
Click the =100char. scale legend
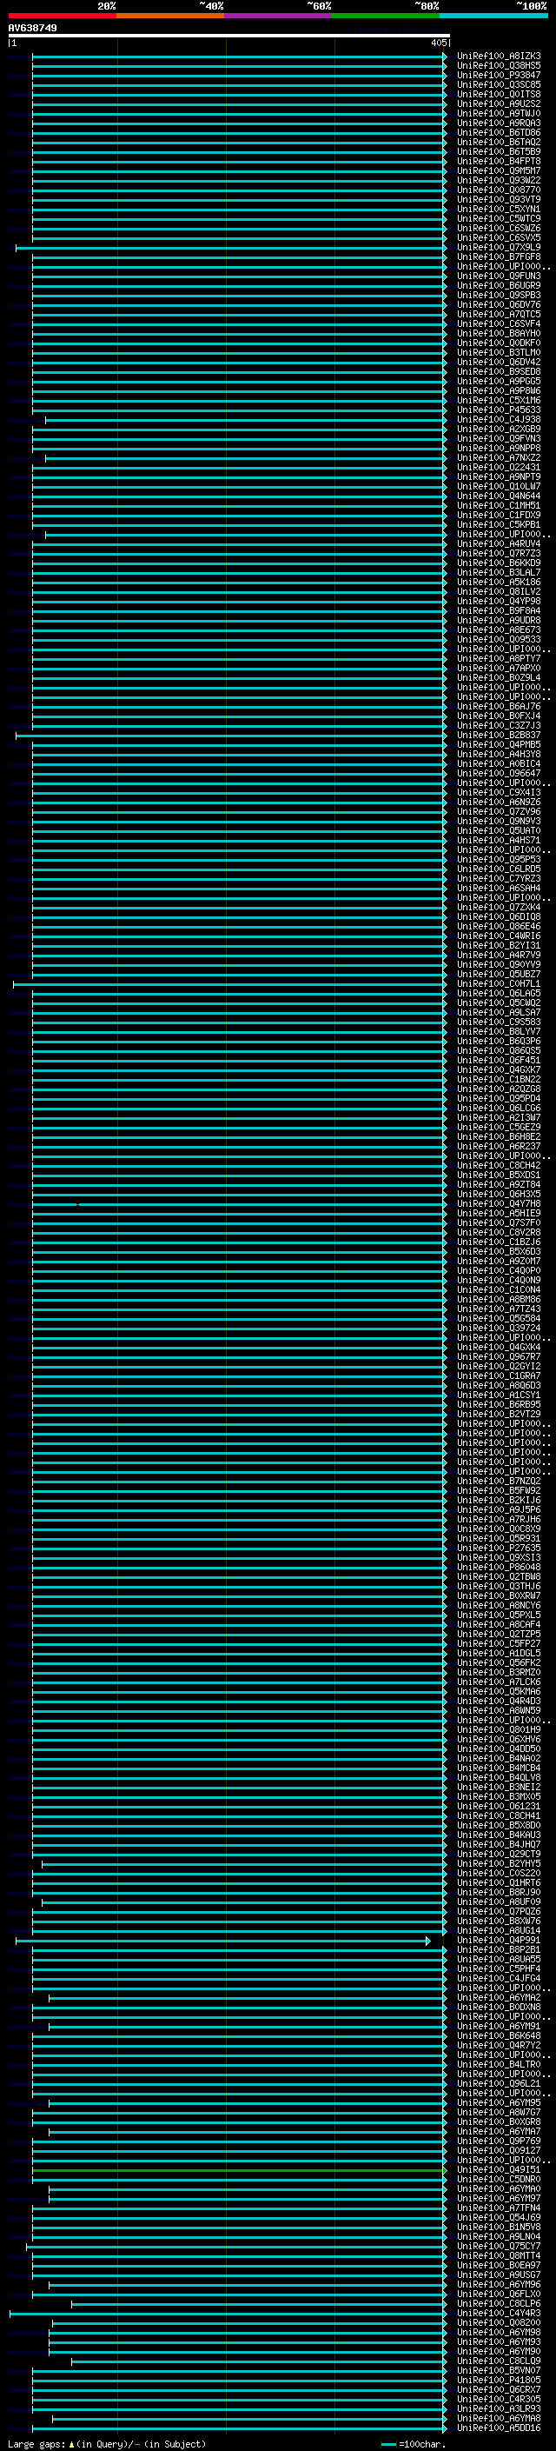(x=414, y=2443)
